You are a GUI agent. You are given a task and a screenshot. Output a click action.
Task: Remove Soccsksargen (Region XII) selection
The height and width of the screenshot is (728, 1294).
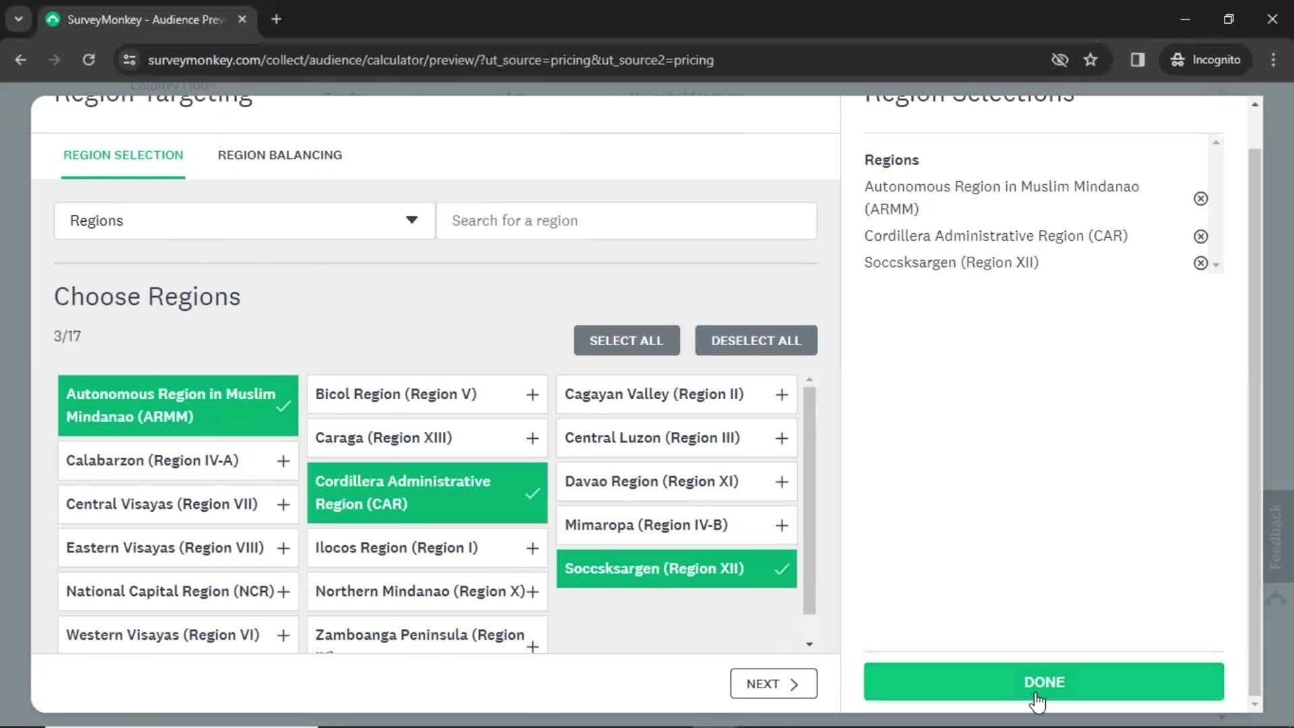pyautogui.click(x=1201, y=262)
